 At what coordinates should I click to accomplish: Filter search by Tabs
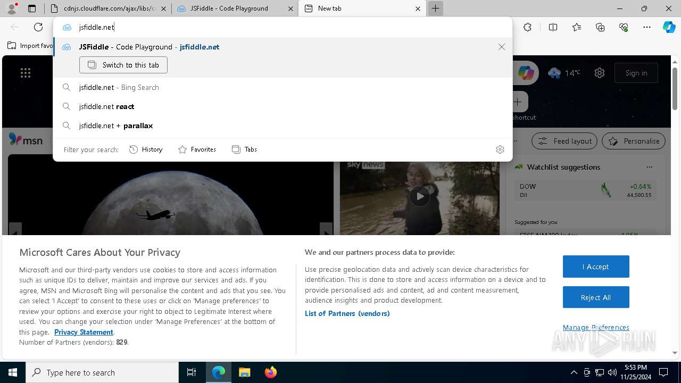[x=244, y=149]
